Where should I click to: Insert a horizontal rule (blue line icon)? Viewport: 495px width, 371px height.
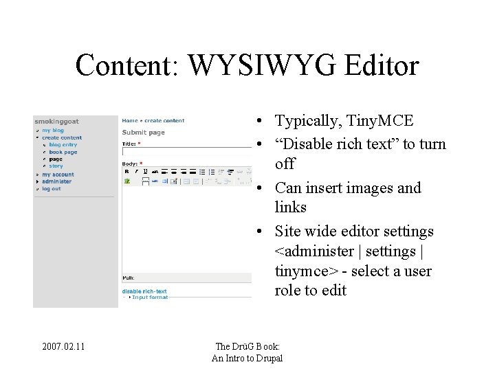pyautogui.click(x=155, y=181)
